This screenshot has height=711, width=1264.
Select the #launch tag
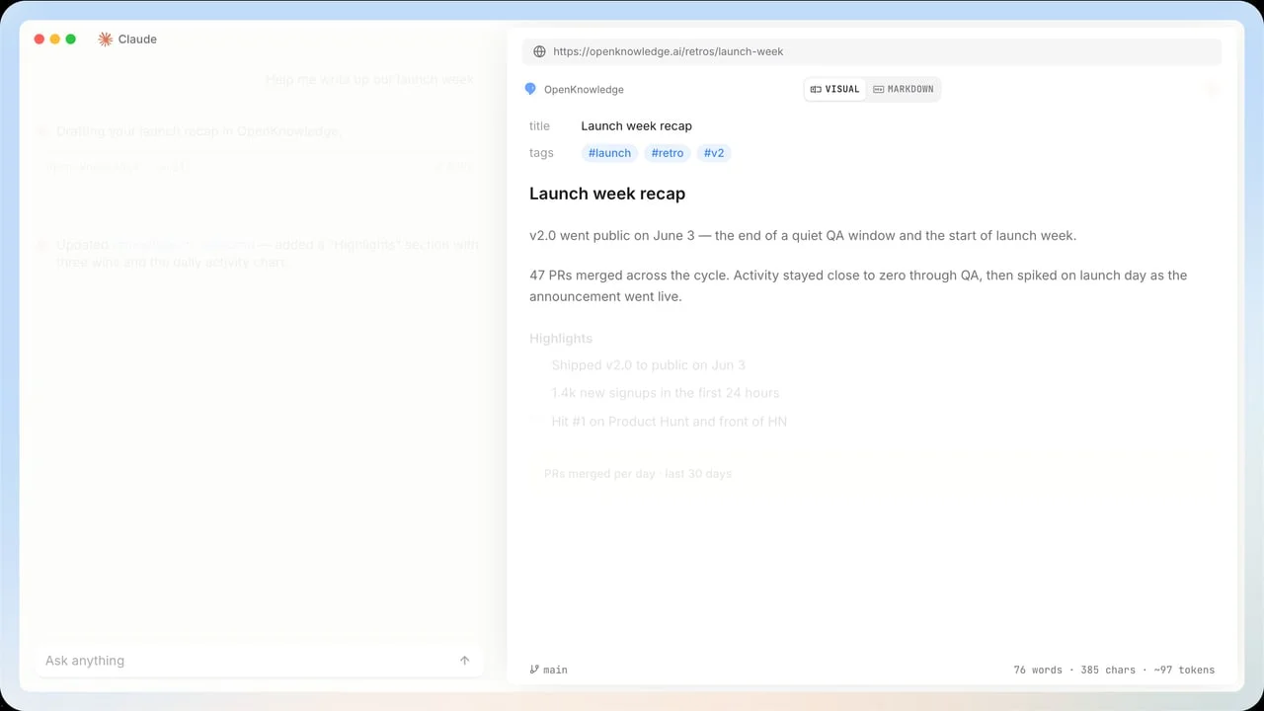609,153
